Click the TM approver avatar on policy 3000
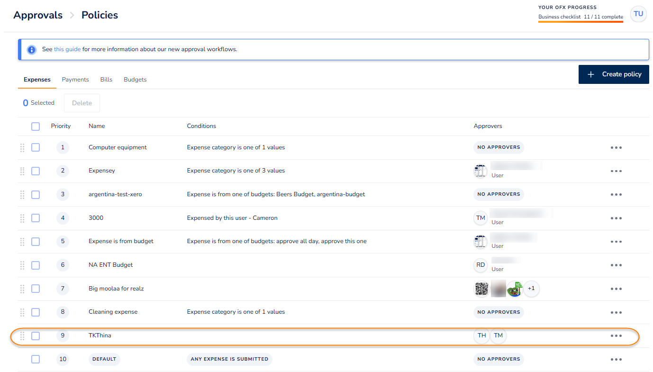653x372 pixels. (x=481, y=218)
